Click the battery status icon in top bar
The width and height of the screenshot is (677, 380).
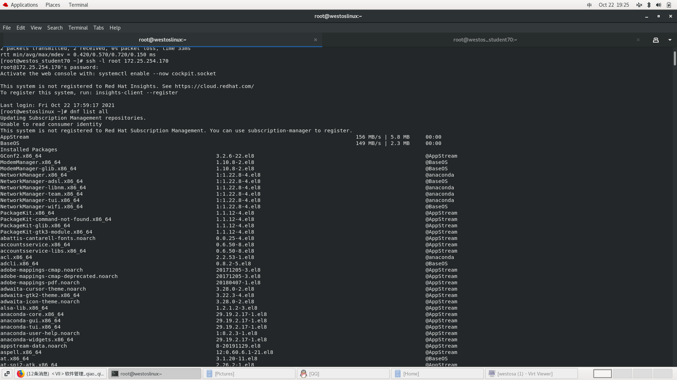tap(669, 5)
